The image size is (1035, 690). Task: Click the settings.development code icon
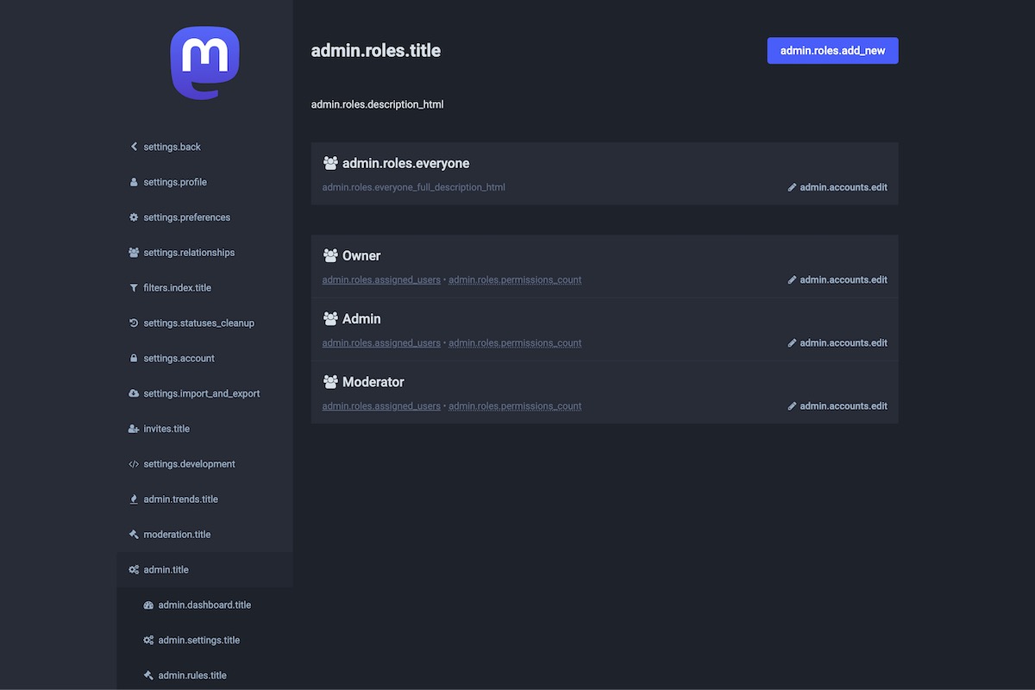click(x=134, y=464)
